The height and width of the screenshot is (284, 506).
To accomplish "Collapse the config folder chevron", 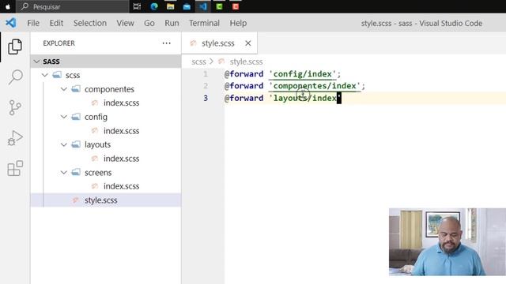I will 64,117.
